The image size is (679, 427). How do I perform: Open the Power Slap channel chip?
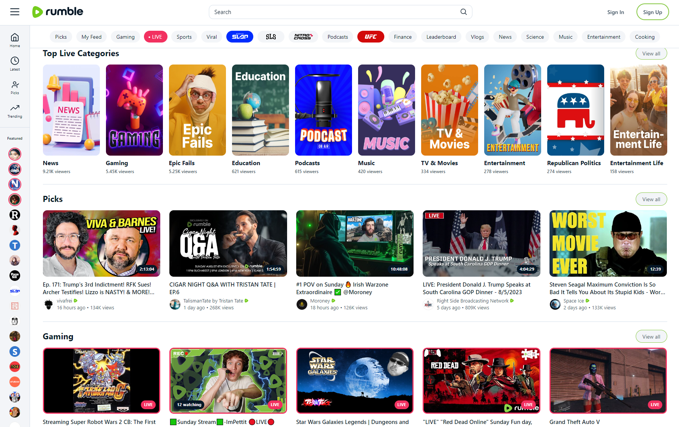tap(239, 36)
